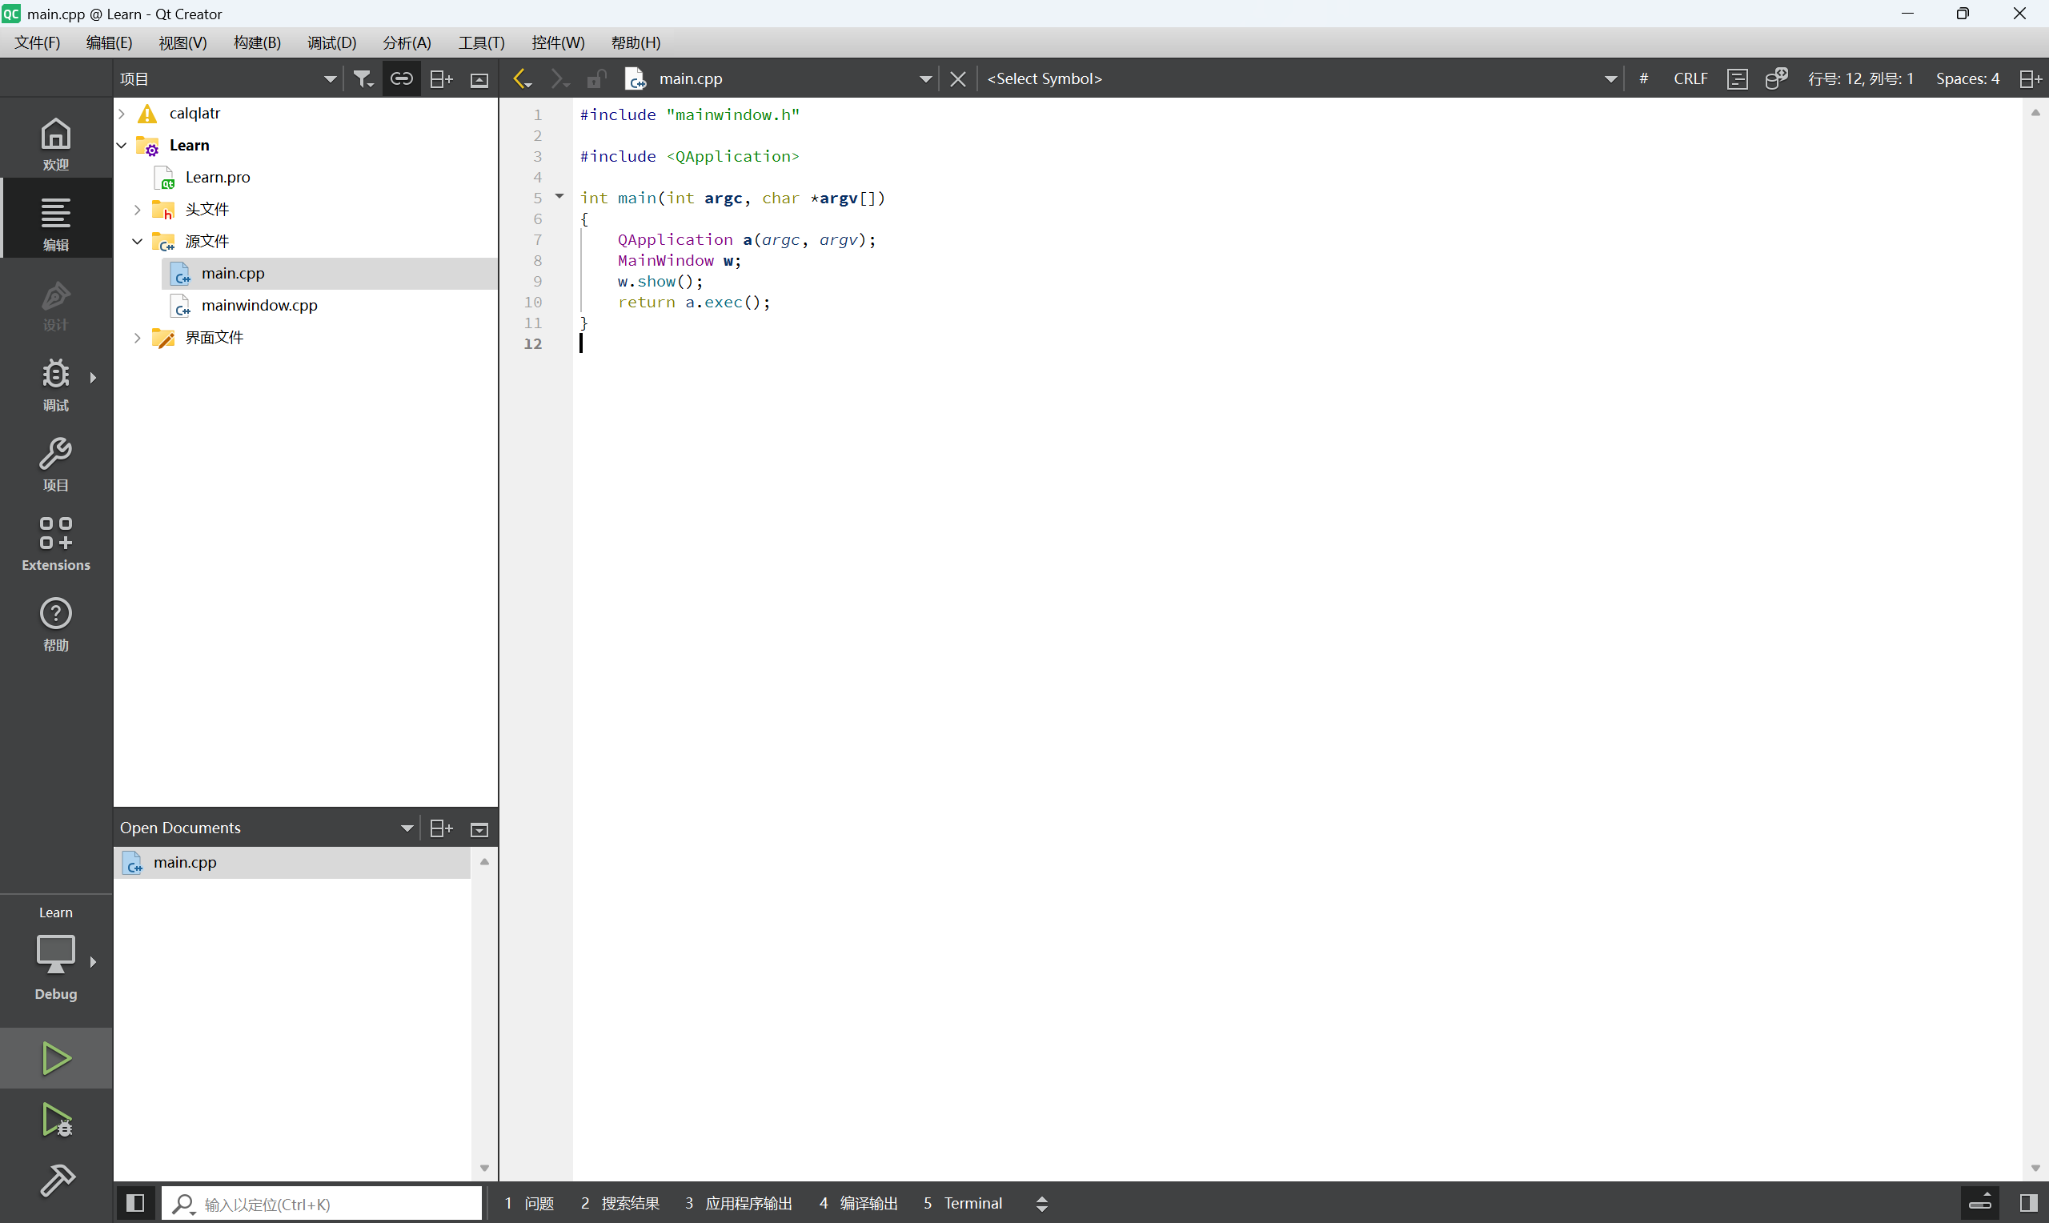This screenshot has height=1223, width=2049.
Task: Split the editor view
Action: click(x=2031, y=78)
